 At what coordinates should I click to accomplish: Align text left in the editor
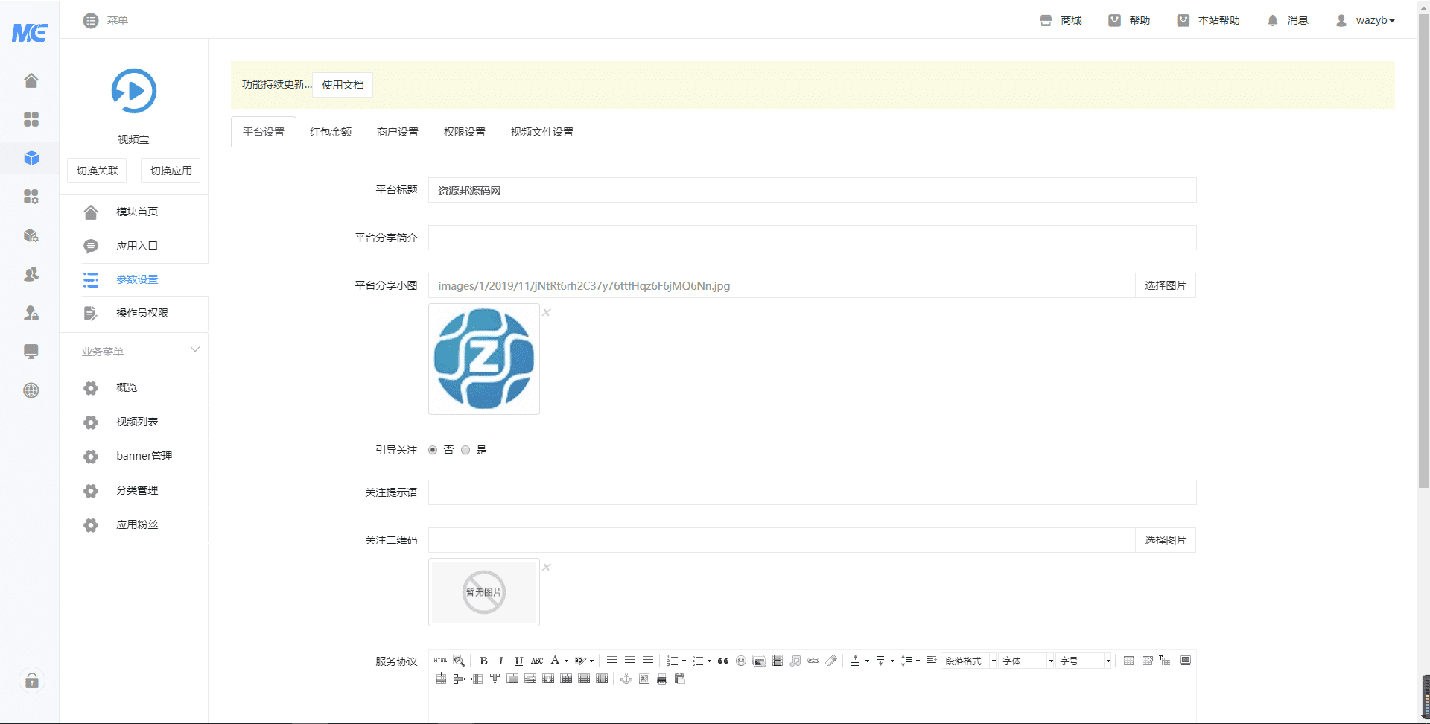click(x=612, y=661)
